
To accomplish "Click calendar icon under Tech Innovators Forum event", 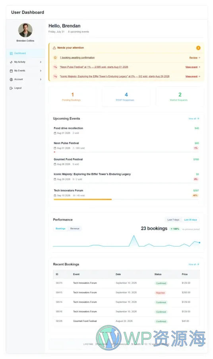I will pos(55,195).
